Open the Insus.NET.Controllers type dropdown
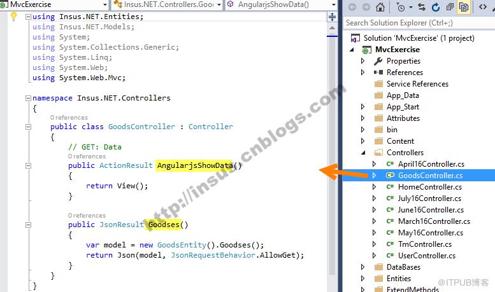Viewport: 495px width, 292px height. click(x=219, y=4)
